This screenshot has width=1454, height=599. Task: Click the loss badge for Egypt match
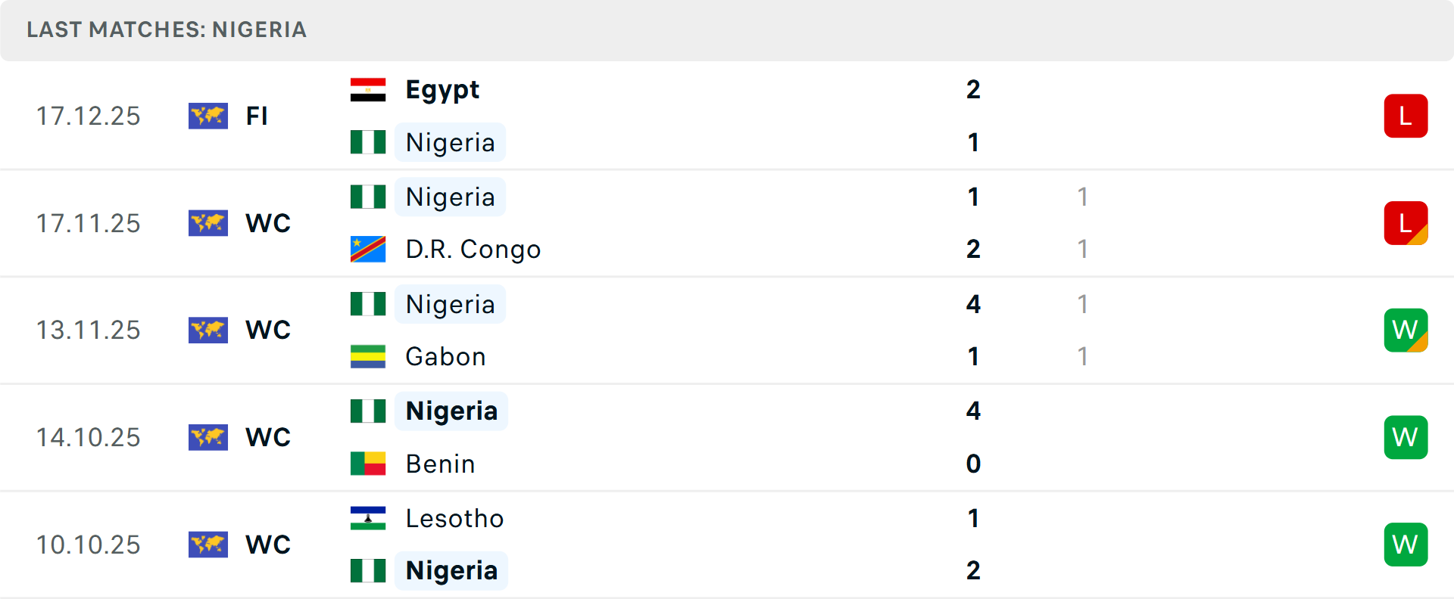coord(1406,116)
